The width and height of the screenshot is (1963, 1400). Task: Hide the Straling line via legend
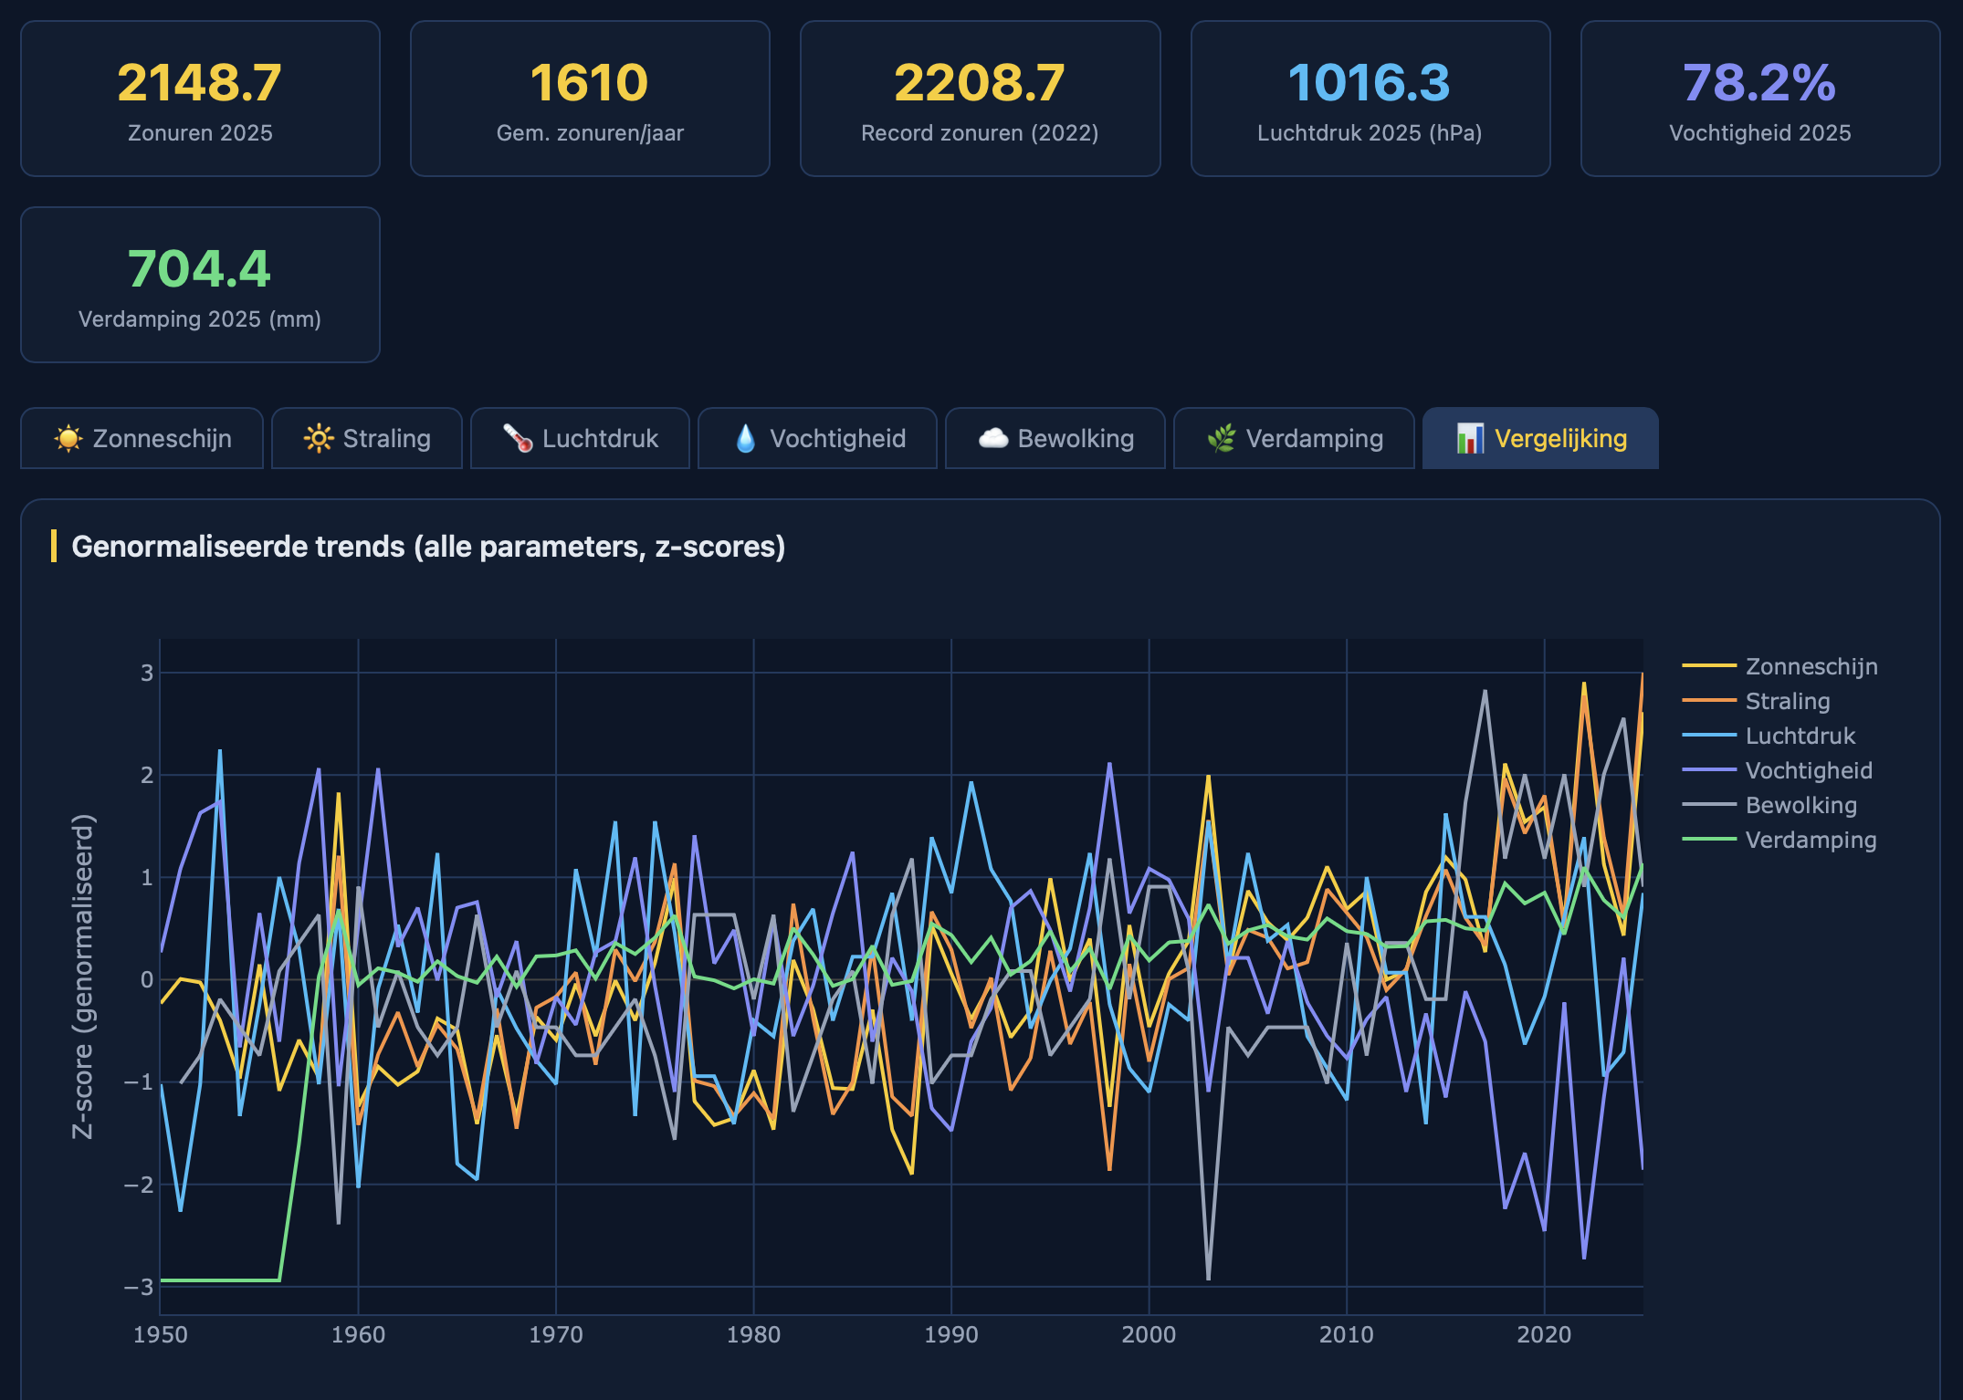pyautogui.click(x=1787, y=702)
